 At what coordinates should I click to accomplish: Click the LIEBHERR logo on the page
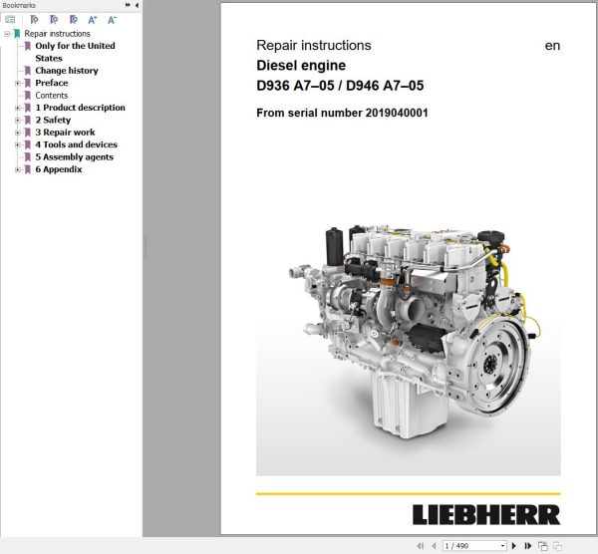tap(486, 515)
